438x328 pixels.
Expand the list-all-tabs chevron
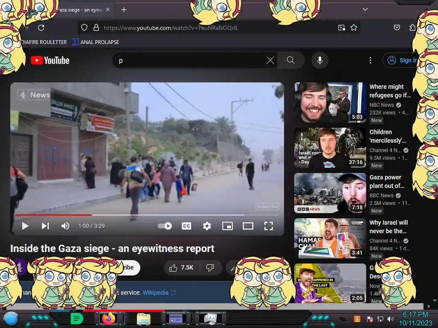pyautogui.click(x=365, y=9)
